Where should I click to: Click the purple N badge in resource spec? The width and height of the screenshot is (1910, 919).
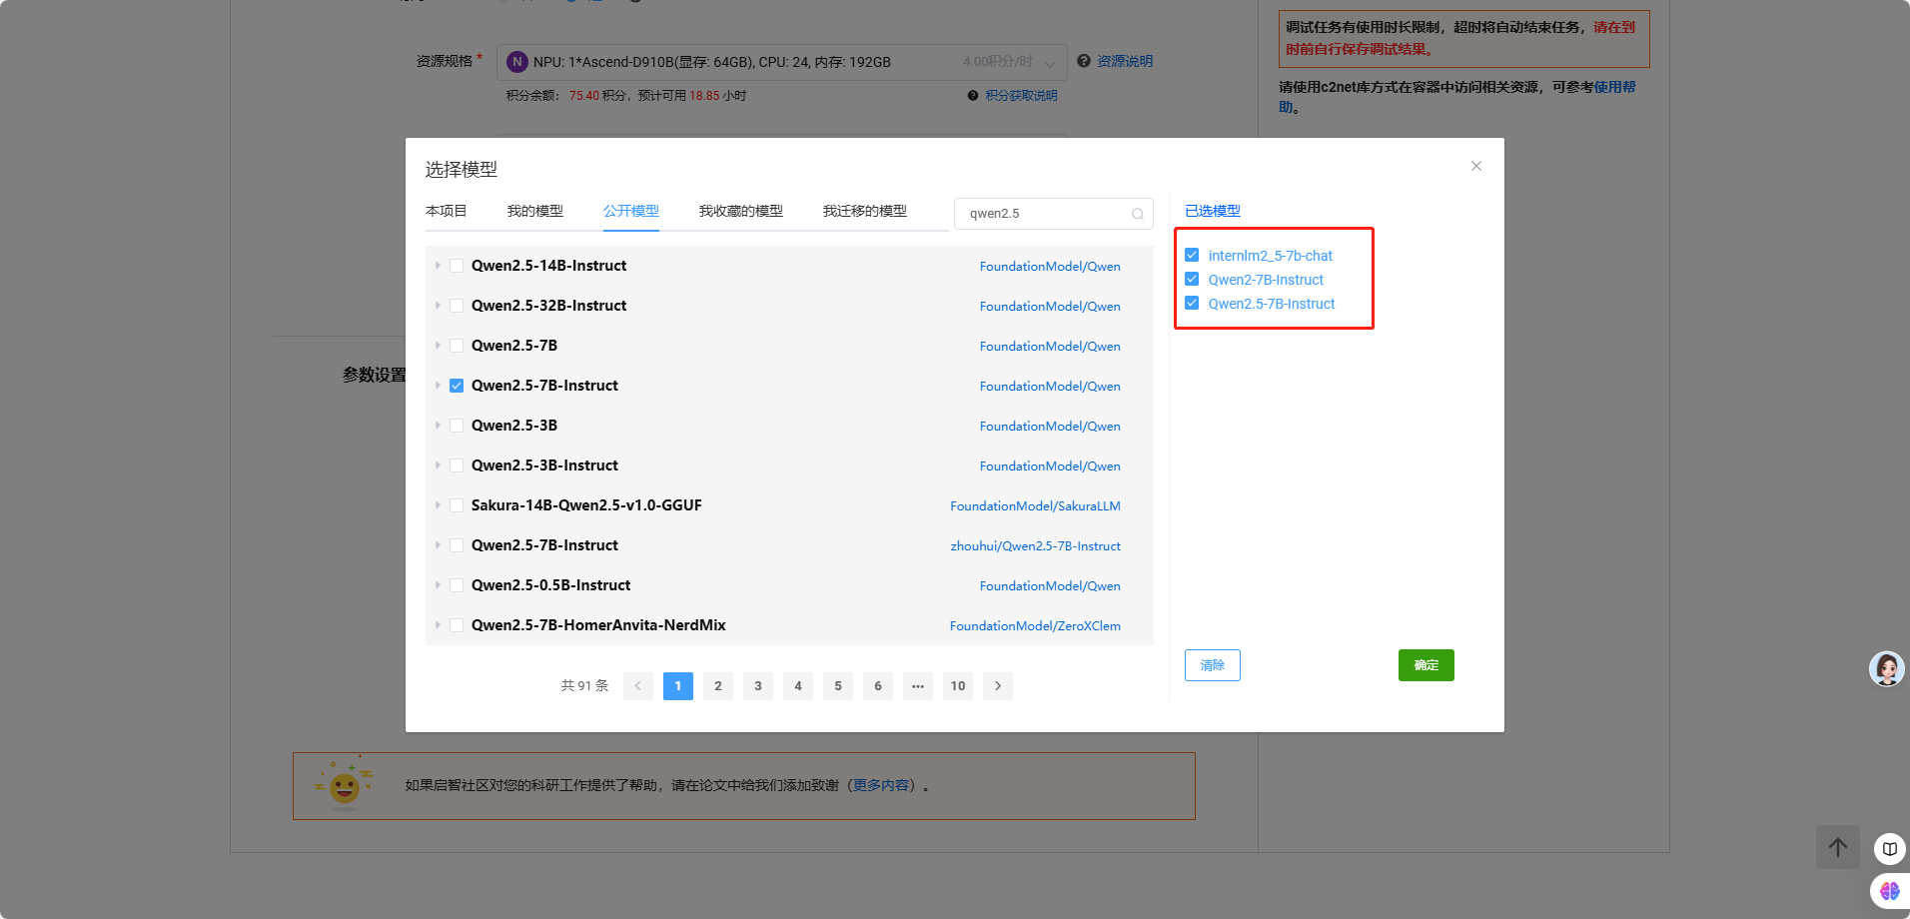coord(516,62)
